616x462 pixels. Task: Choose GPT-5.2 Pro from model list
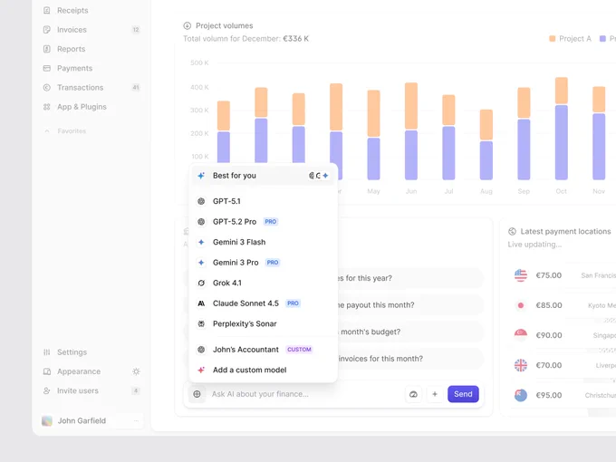264,222
